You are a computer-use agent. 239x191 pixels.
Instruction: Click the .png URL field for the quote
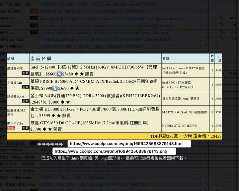114,151
